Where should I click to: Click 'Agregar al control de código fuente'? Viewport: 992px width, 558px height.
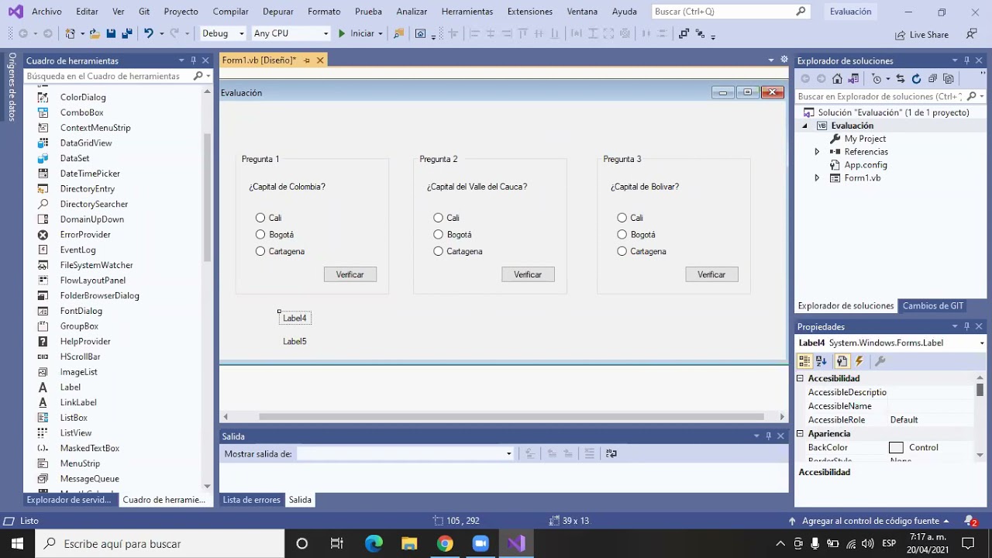pyautogui.click(x=870, y=521)
